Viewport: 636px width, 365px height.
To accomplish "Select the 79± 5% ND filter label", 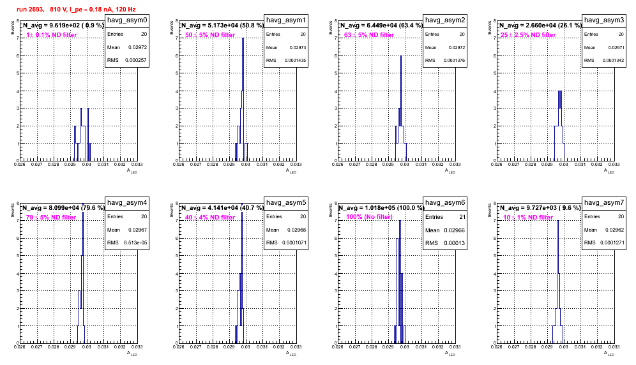I will [x=51, y=218].
